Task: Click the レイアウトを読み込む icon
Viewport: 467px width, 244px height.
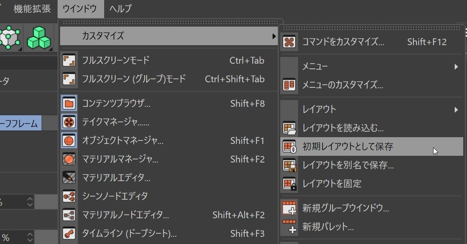Action: (289, 128)
